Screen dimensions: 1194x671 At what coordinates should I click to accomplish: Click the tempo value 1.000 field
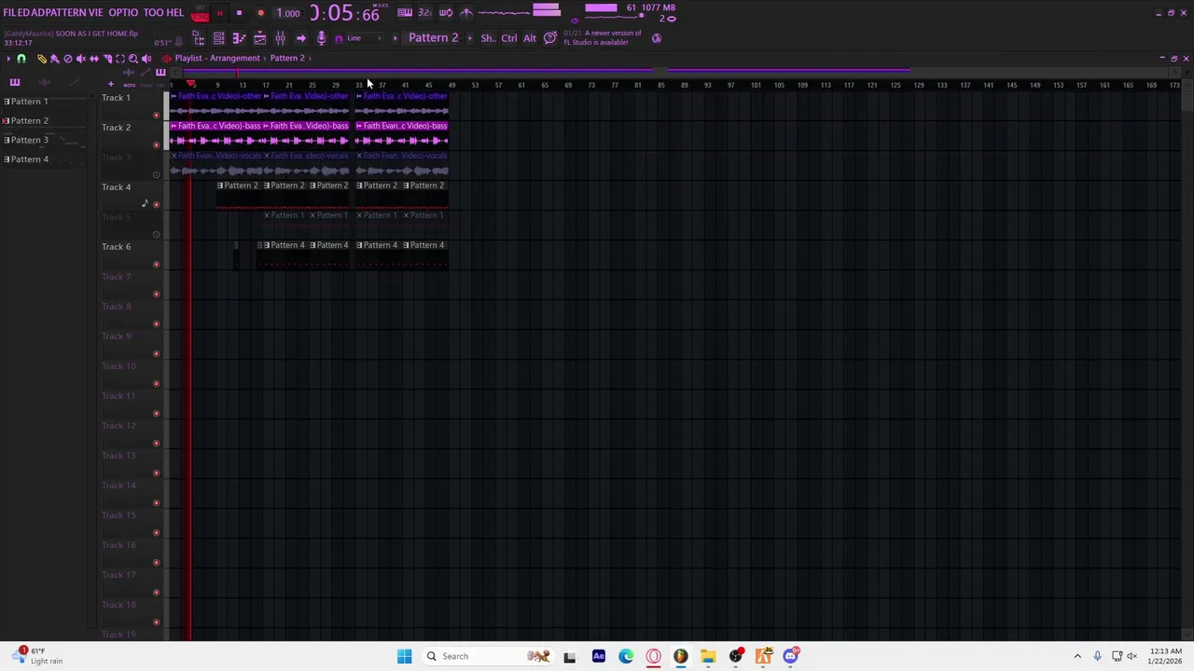click(x=288, y=13)
